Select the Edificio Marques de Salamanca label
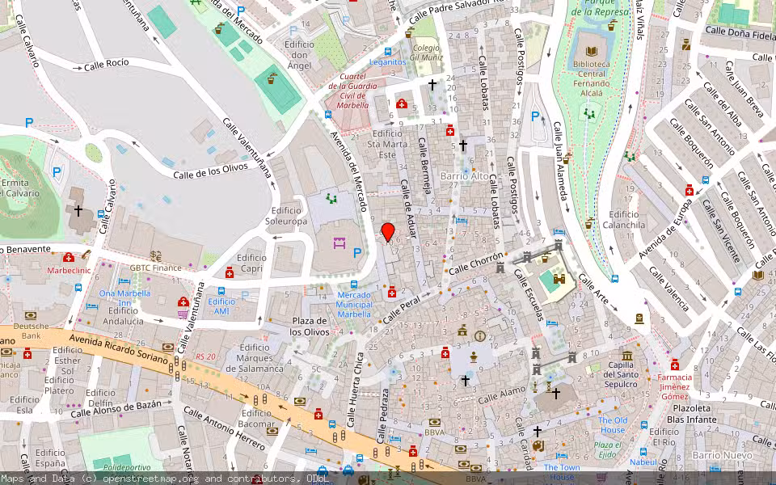Screen dimensions: 776x485 coord(255,358)
